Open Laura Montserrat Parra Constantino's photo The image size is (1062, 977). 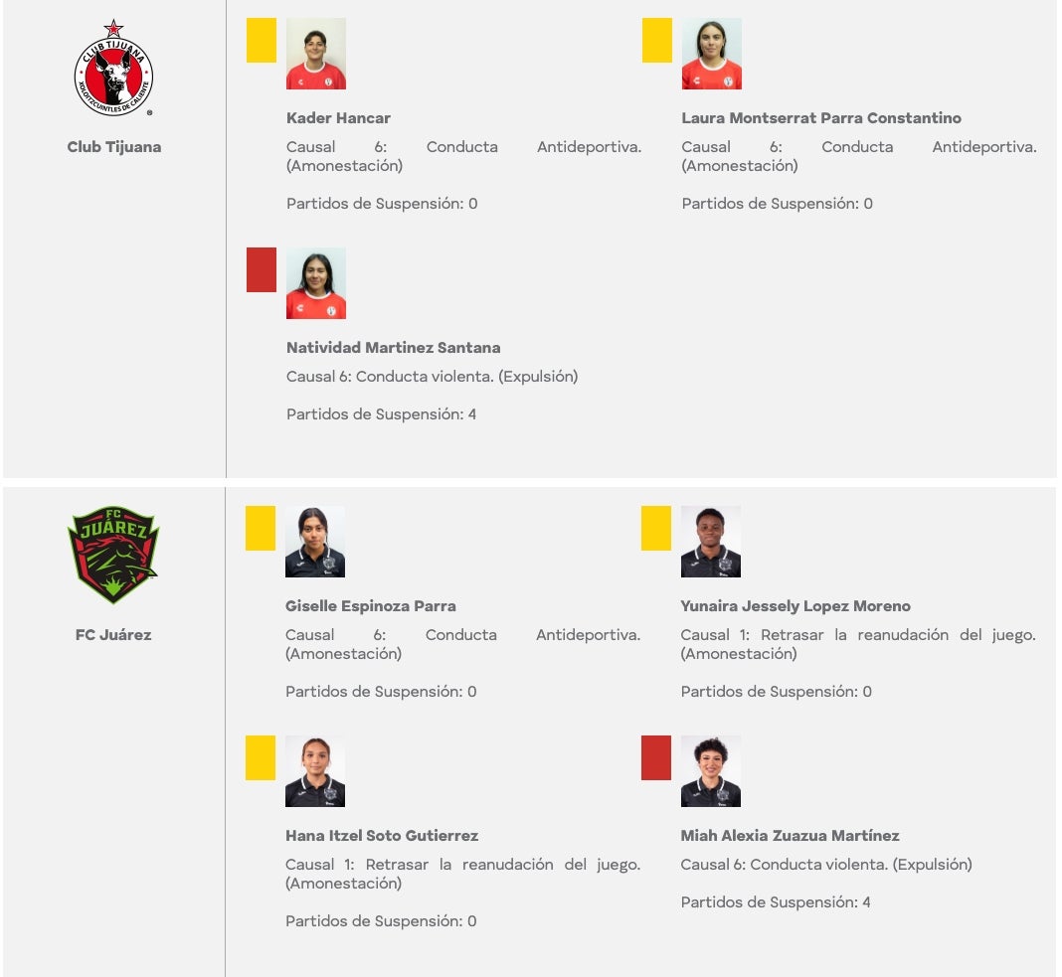712,54
